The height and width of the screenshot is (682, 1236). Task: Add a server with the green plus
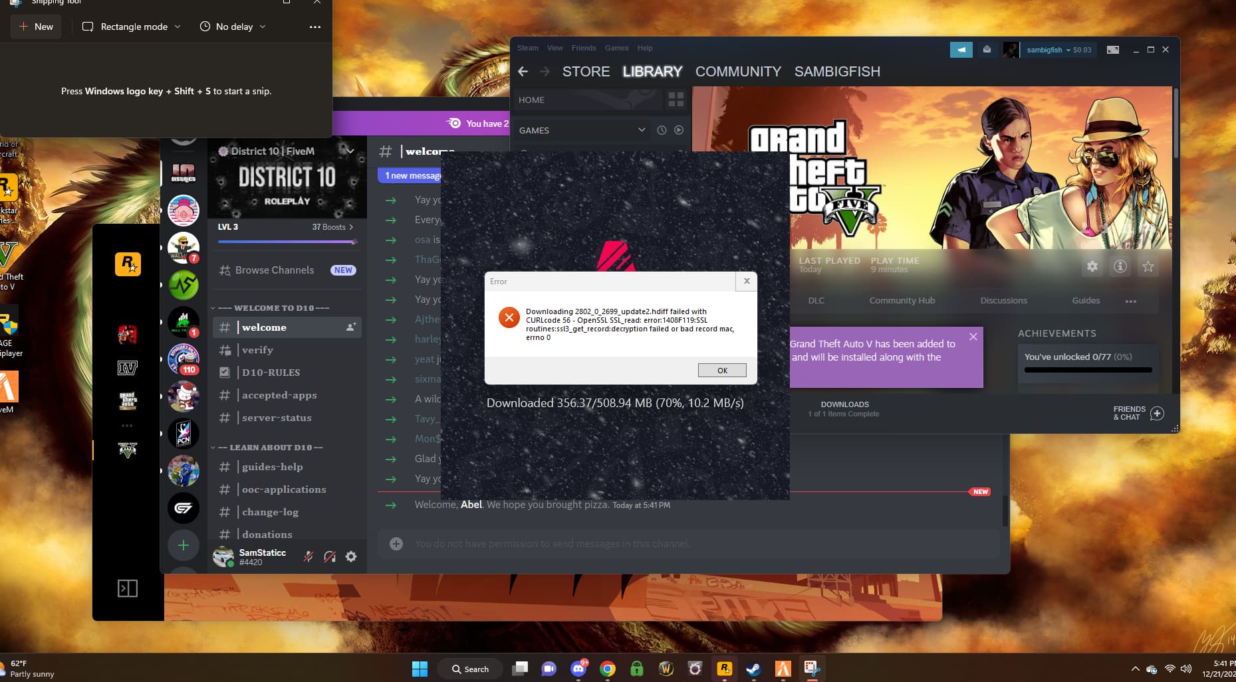184,545
